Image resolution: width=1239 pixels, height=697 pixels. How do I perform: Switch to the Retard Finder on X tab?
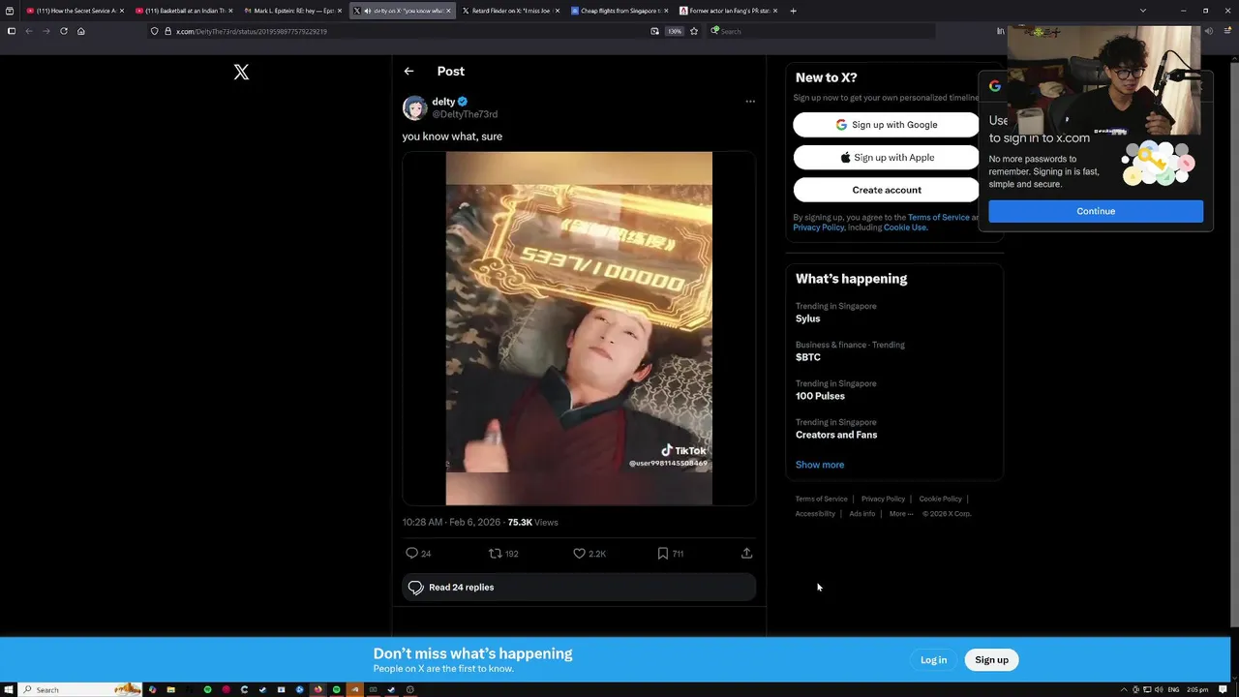511,11
